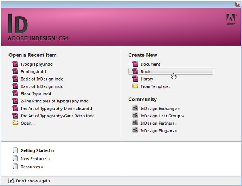
Task: Click the icon beside Typography.indd
Action: click(x=15, y=64)
